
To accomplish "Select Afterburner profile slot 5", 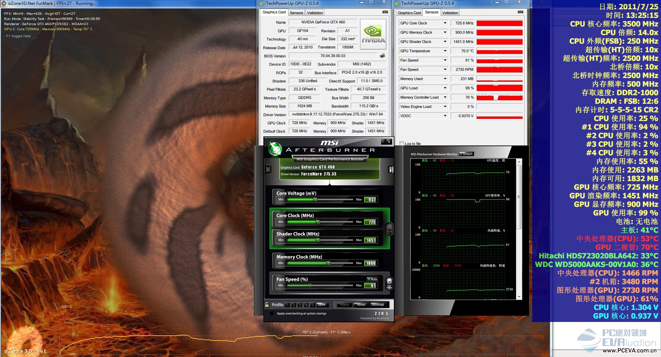I will [312, 305].
